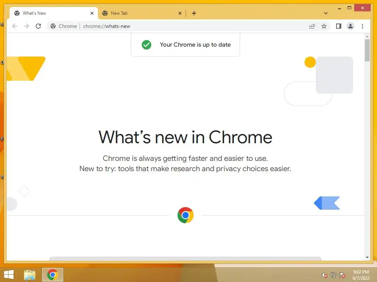
Task: Click the forward navigation arrow
Action: click(27, 26)
